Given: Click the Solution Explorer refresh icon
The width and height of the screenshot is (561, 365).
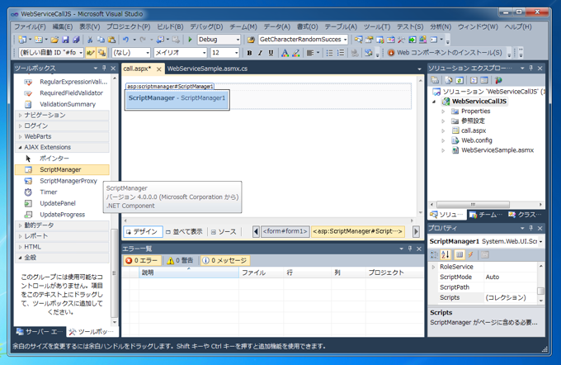Looking at the screenshot, I should (460, 80).
